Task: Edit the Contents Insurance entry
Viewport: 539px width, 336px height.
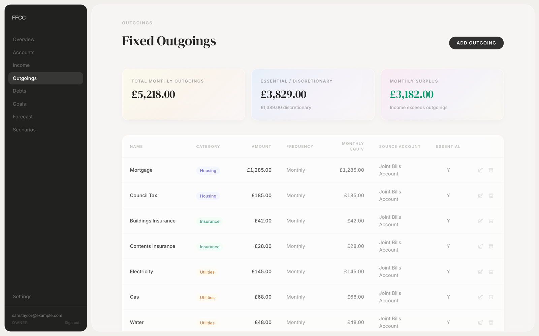Action: 480,246
